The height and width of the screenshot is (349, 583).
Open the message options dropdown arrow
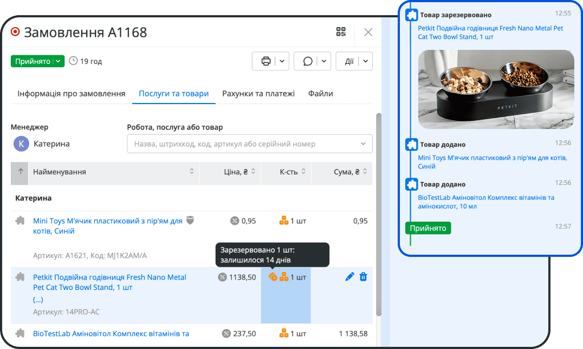(x=324, y=61)
